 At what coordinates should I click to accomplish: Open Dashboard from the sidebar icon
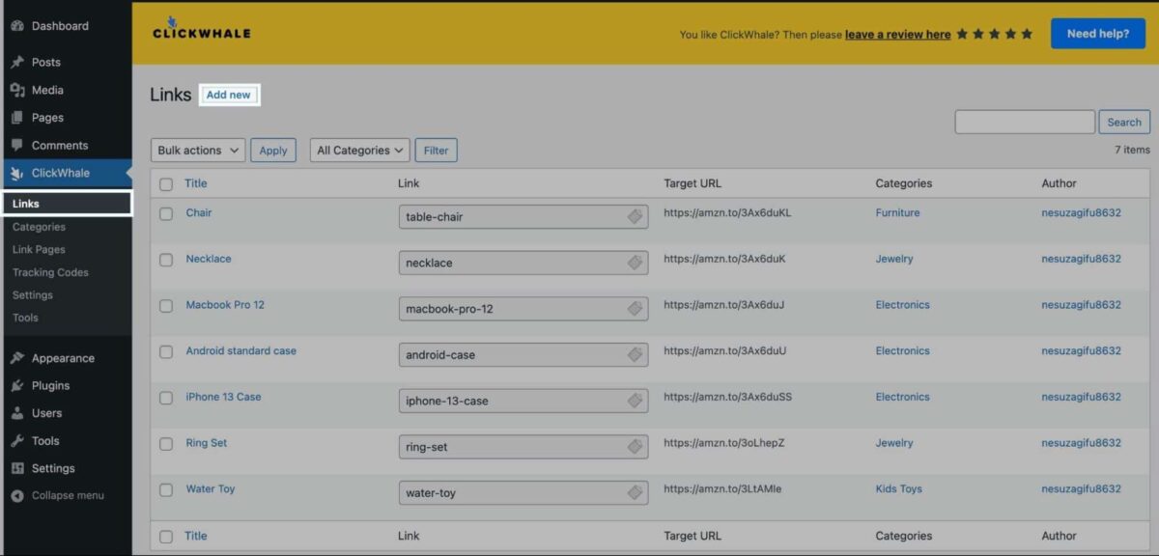(17, 26)
